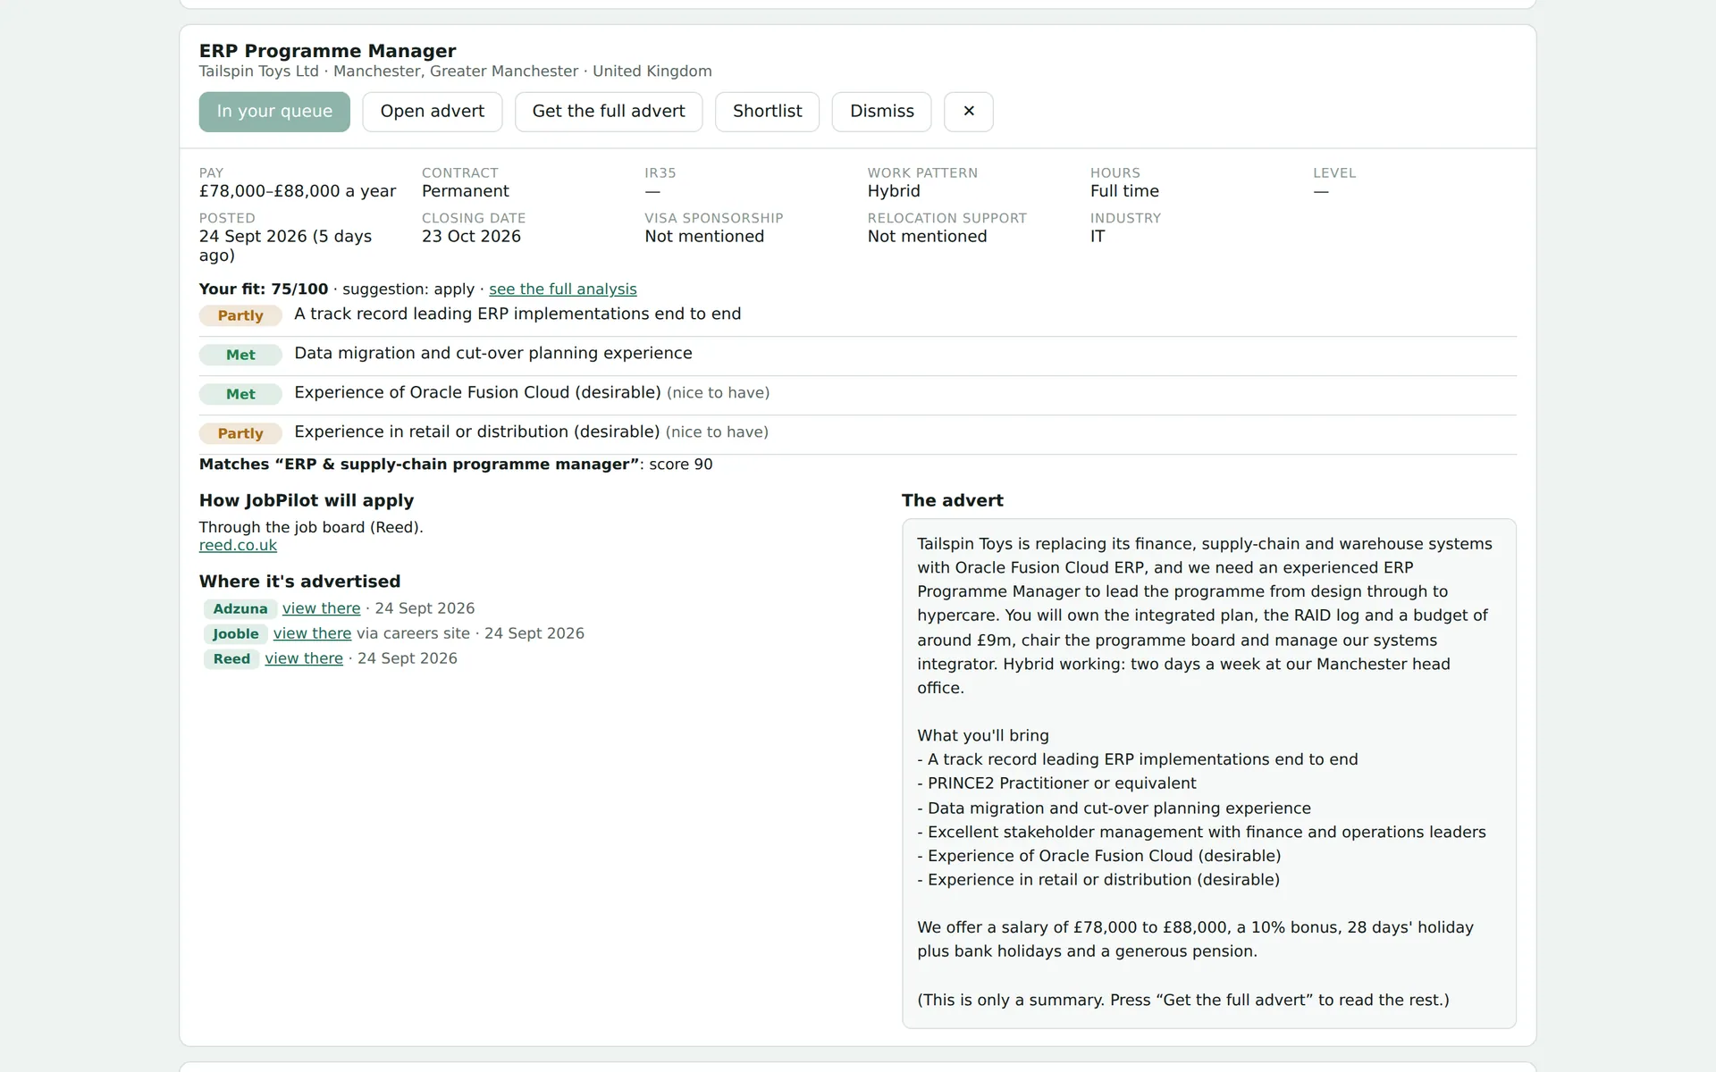1716x1072 pixels.
Task: Click the Where it's advertised heading
Action: [299, 582]
